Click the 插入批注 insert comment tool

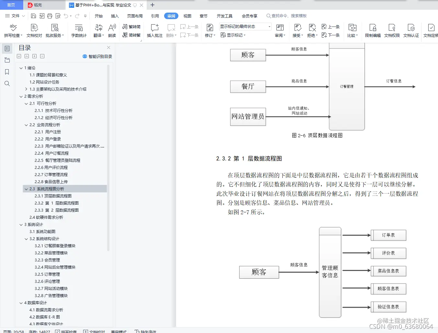tap(154, 31)
